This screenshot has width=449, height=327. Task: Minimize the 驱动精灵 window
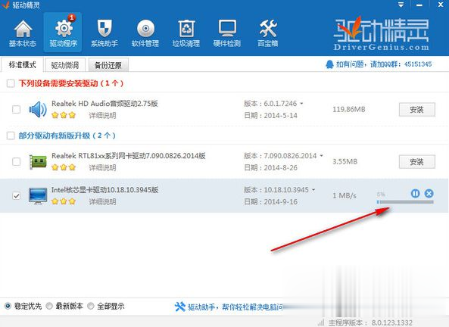(419, 5)
